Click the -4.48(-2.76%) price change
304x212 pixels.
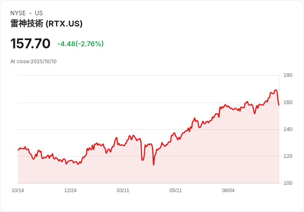point(81,44)
